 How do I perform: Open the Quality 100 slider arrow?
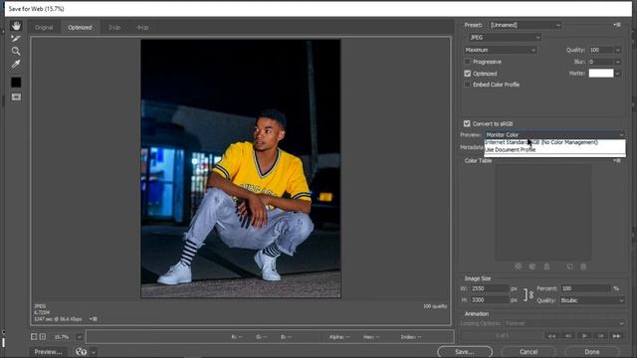[617, 50]
